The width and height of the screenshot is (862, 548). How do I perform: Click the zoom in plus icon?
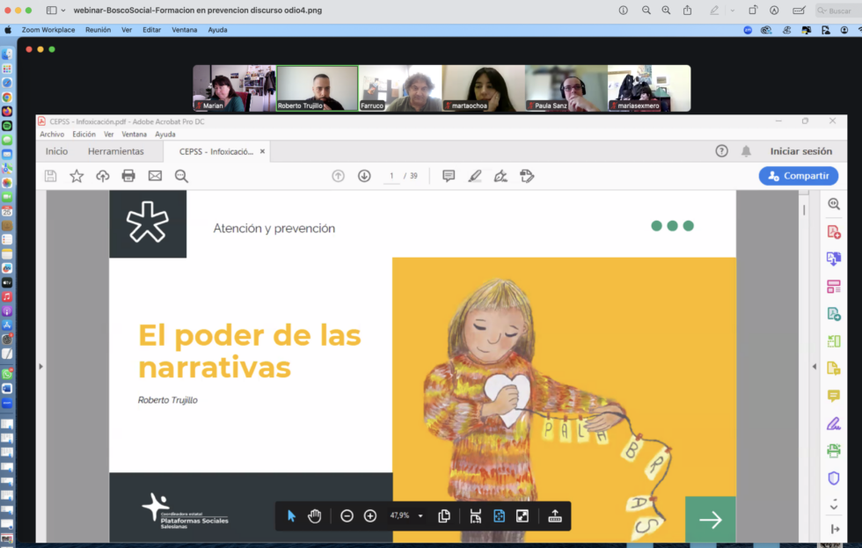(x=370, y=516)
